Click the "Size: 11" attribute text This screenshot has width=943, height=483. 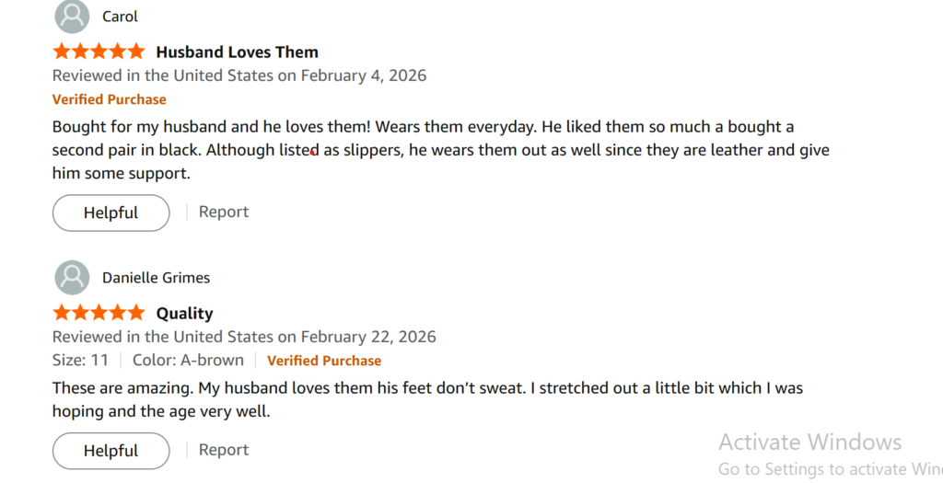point(80,360)
